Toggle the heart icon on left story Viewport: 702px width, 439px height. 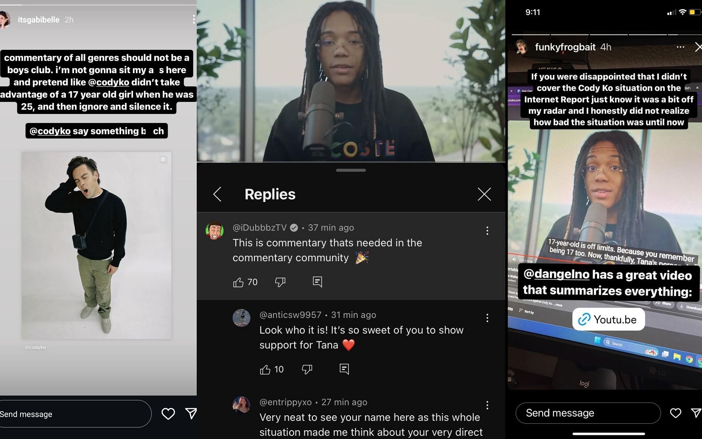[x=168, y=414]
